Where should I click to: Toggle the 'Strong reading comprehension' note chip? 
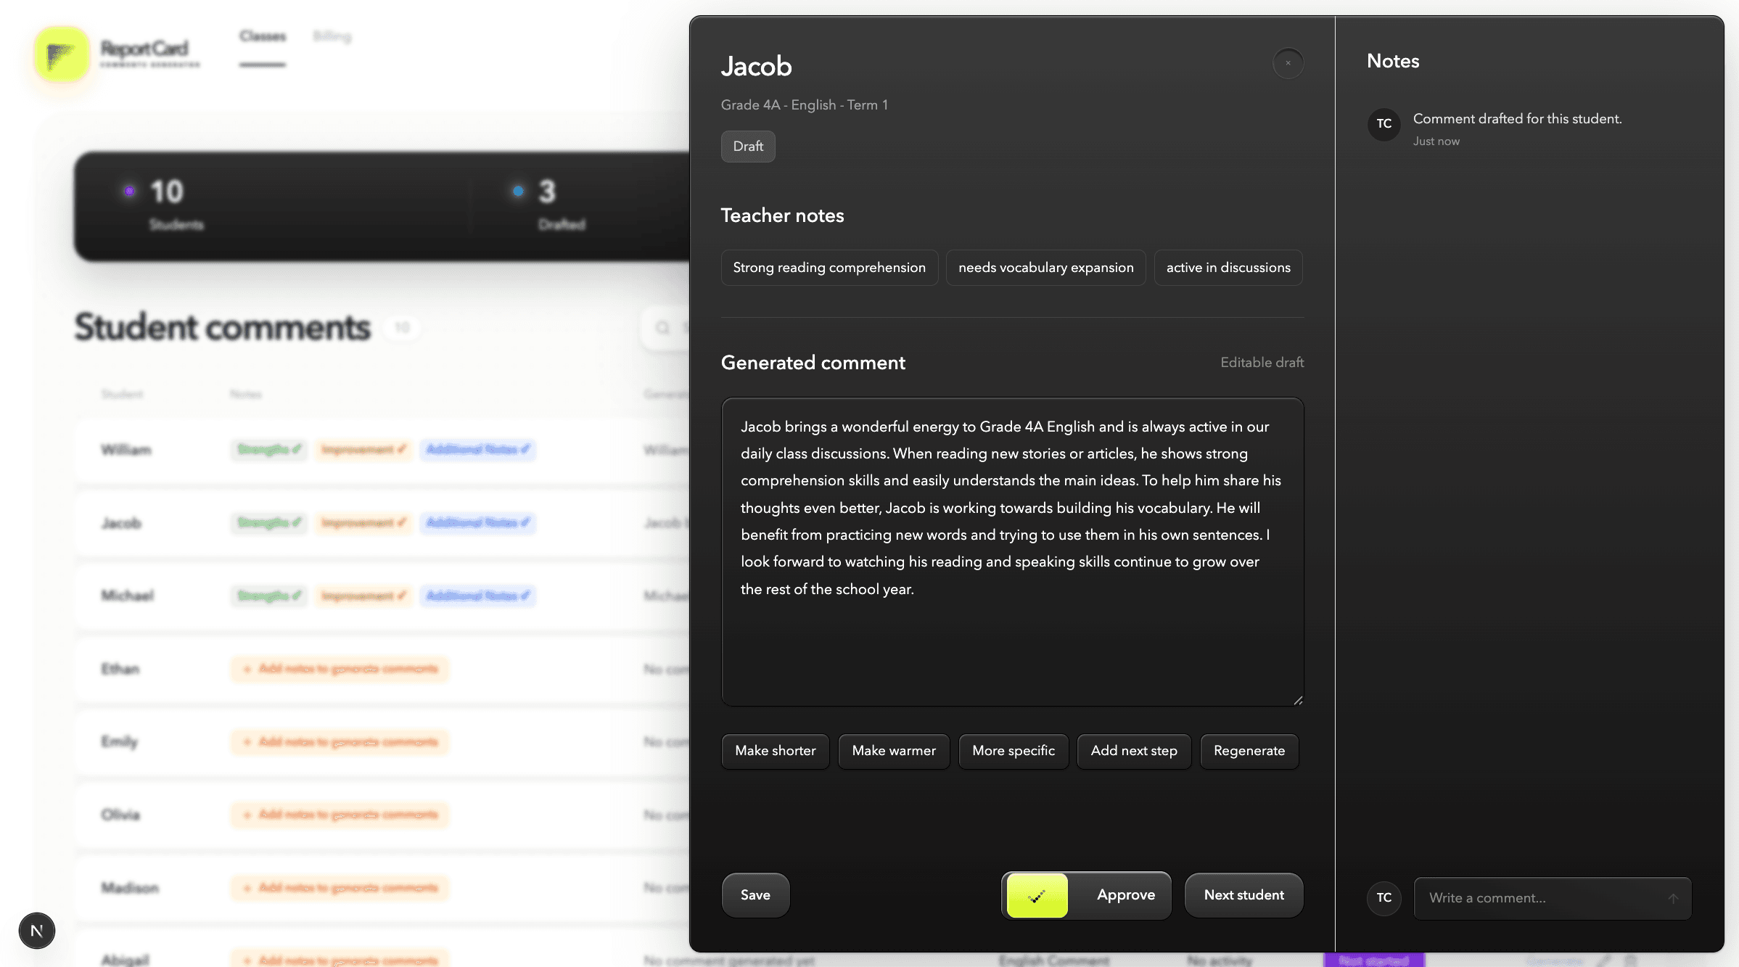tap(829, 267)
